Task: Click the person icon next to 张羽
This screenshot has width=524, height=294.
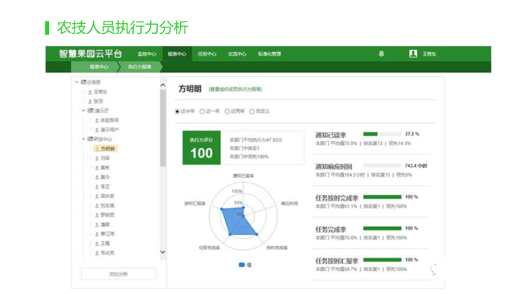Action: coord(90,101)
